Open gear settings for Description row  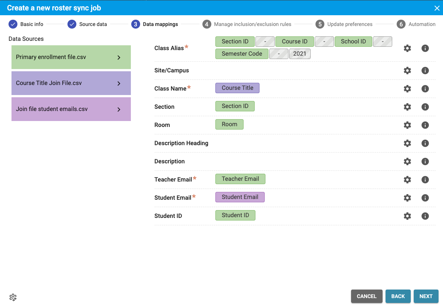click(407, 161)
